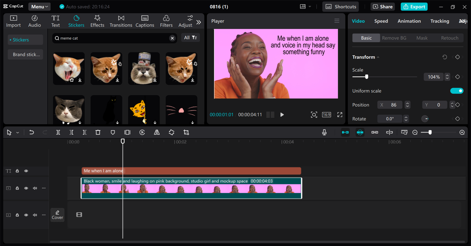Click the Position X stepper arrows
This screenshot has height=246, width=471.
[407, 105]
